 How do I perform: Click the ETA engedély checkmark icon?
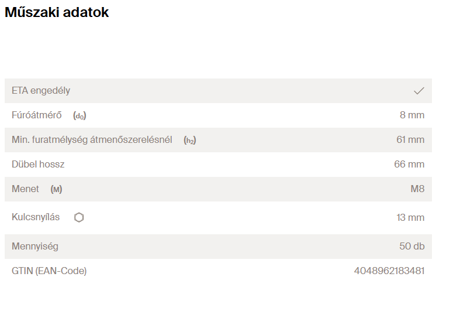click(419, 91)
